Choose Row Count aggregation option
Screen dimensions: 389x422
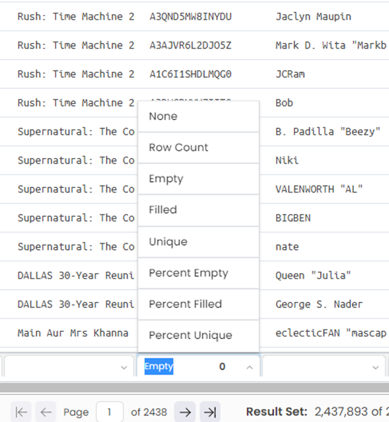[199, 148]
